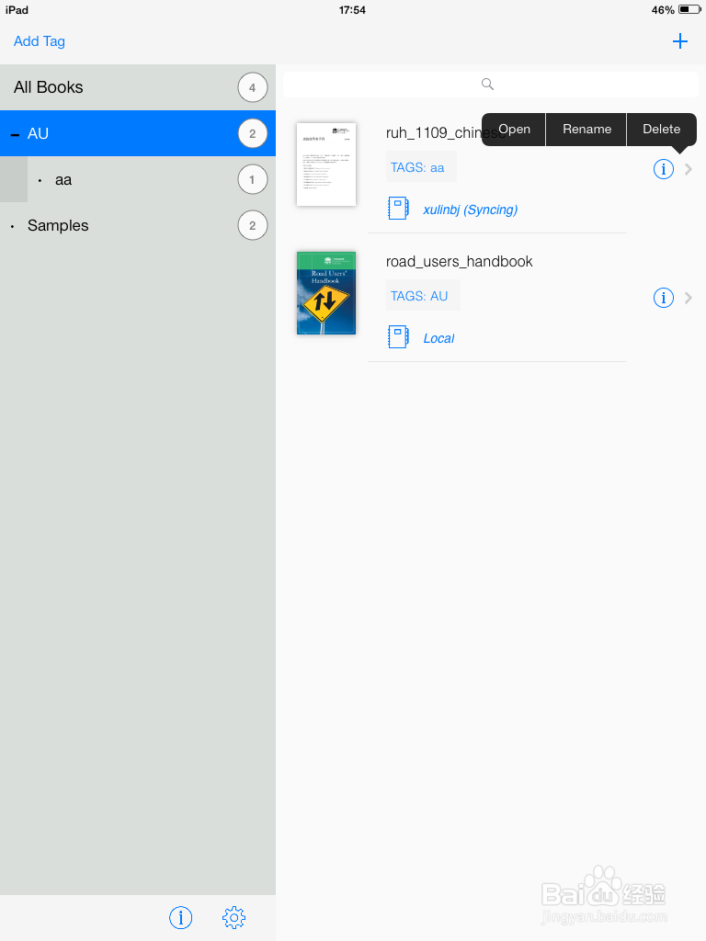This screenshot has height=941, width=706.
Task: Check the battery indicator in status bar
Action: tap(689, 9)
